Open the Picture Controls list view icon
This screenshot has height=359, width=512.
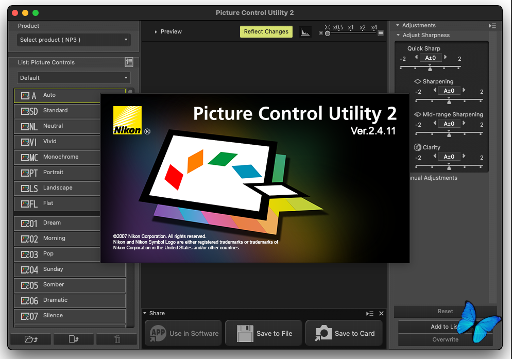point(129,62)
